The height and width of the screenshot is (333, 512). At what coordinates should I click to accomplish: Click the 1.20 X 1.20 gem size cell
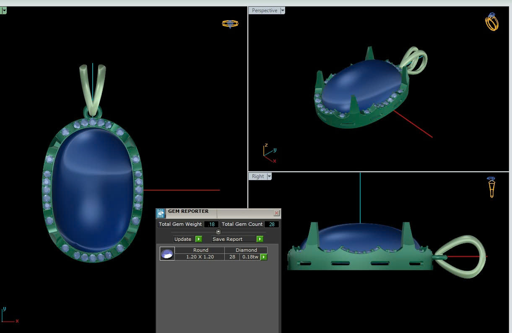coord(200,257)
